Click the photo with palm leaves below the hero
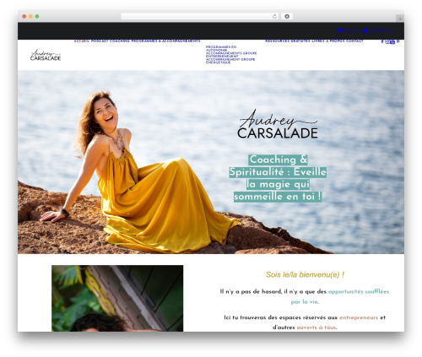This screenshot has height=357, width=422. [117, 298]
